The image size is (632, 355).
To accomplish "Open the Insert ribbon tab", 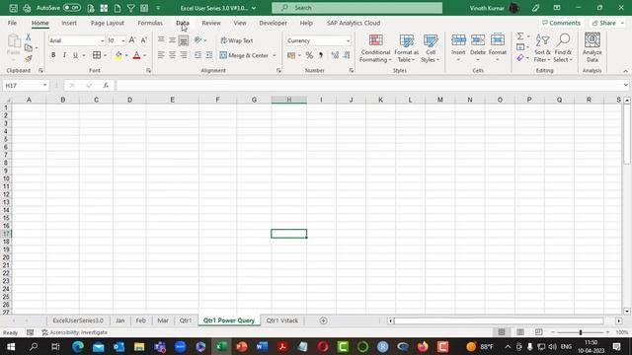I will [x=69, y=23].
